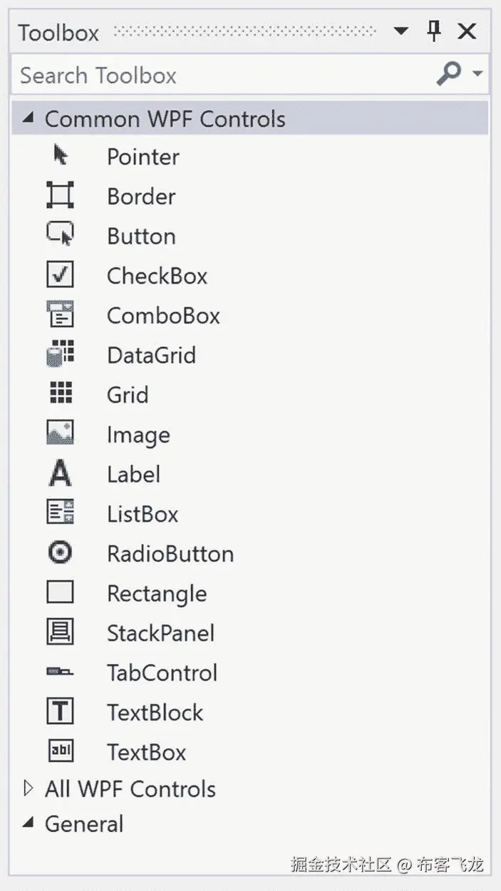This screenshot has width=501, height=891.
Task: Open the search options dropdown arrow
Action: (477, 74)
